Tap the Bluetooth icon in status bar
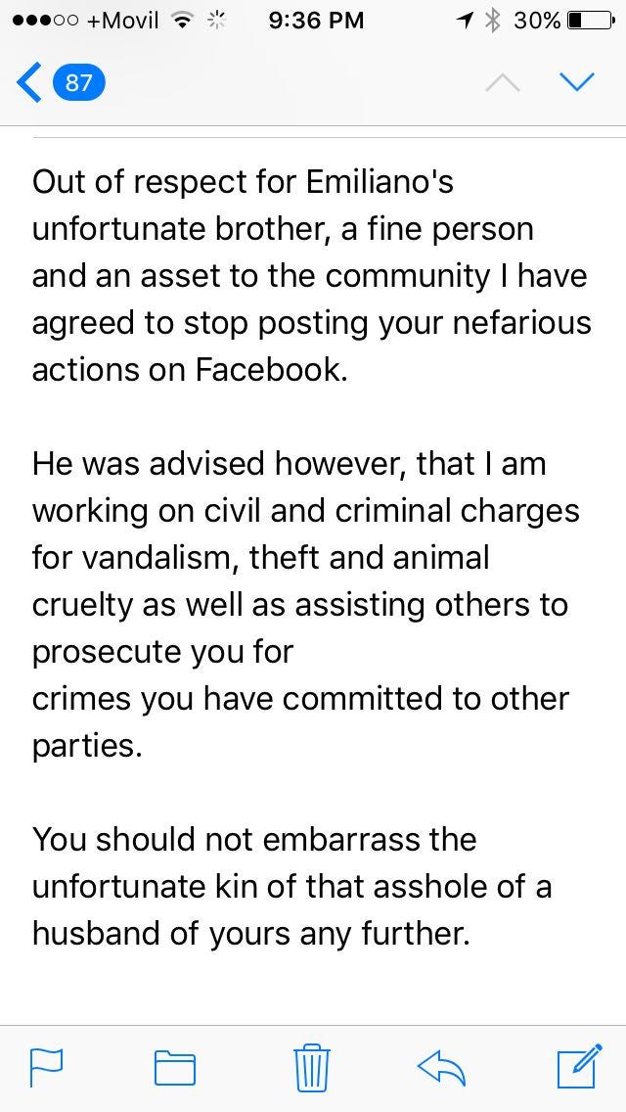This screenshot has height=1112, width=626. tap(493, 21)
